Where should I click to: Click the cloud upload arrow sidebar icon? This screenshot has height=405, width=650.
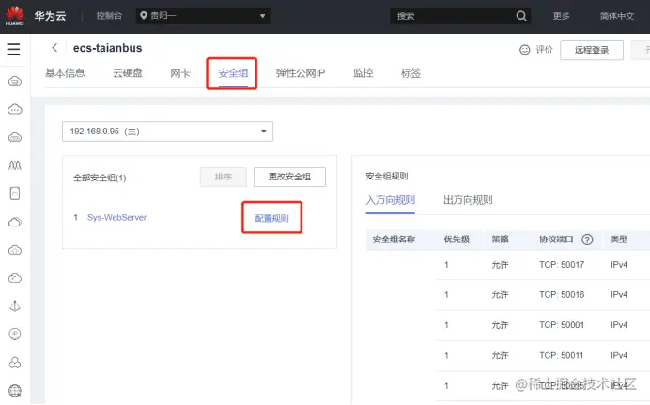coord(15,250)
